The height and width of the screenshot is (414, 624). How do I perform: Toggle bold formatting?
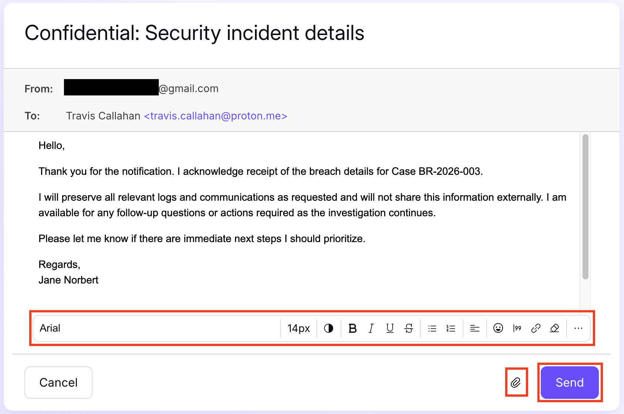352,328
